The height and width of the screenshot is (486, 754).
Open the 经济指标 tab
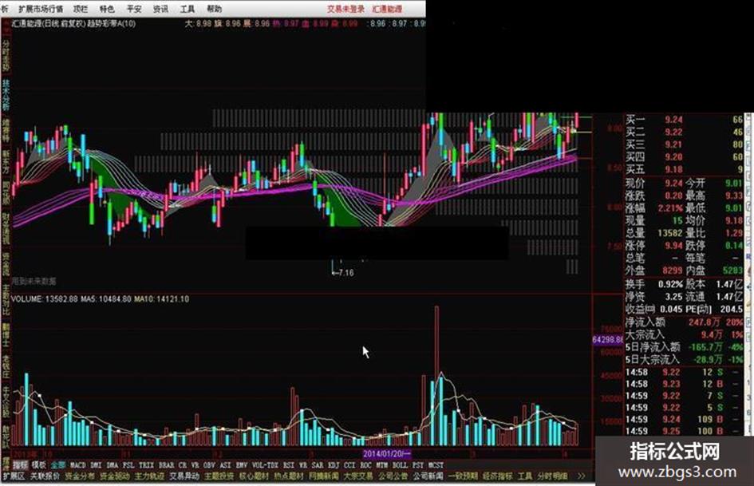pos(498,476)
